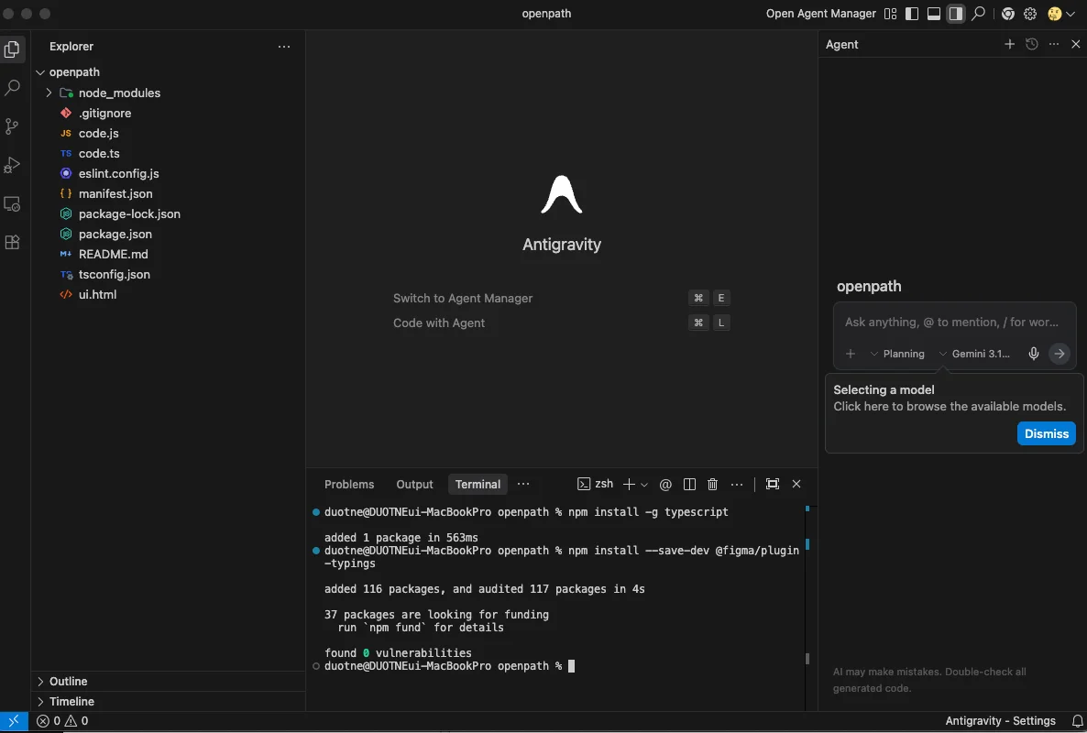
Task: Open the code.js file
Action: pos(98,133)
